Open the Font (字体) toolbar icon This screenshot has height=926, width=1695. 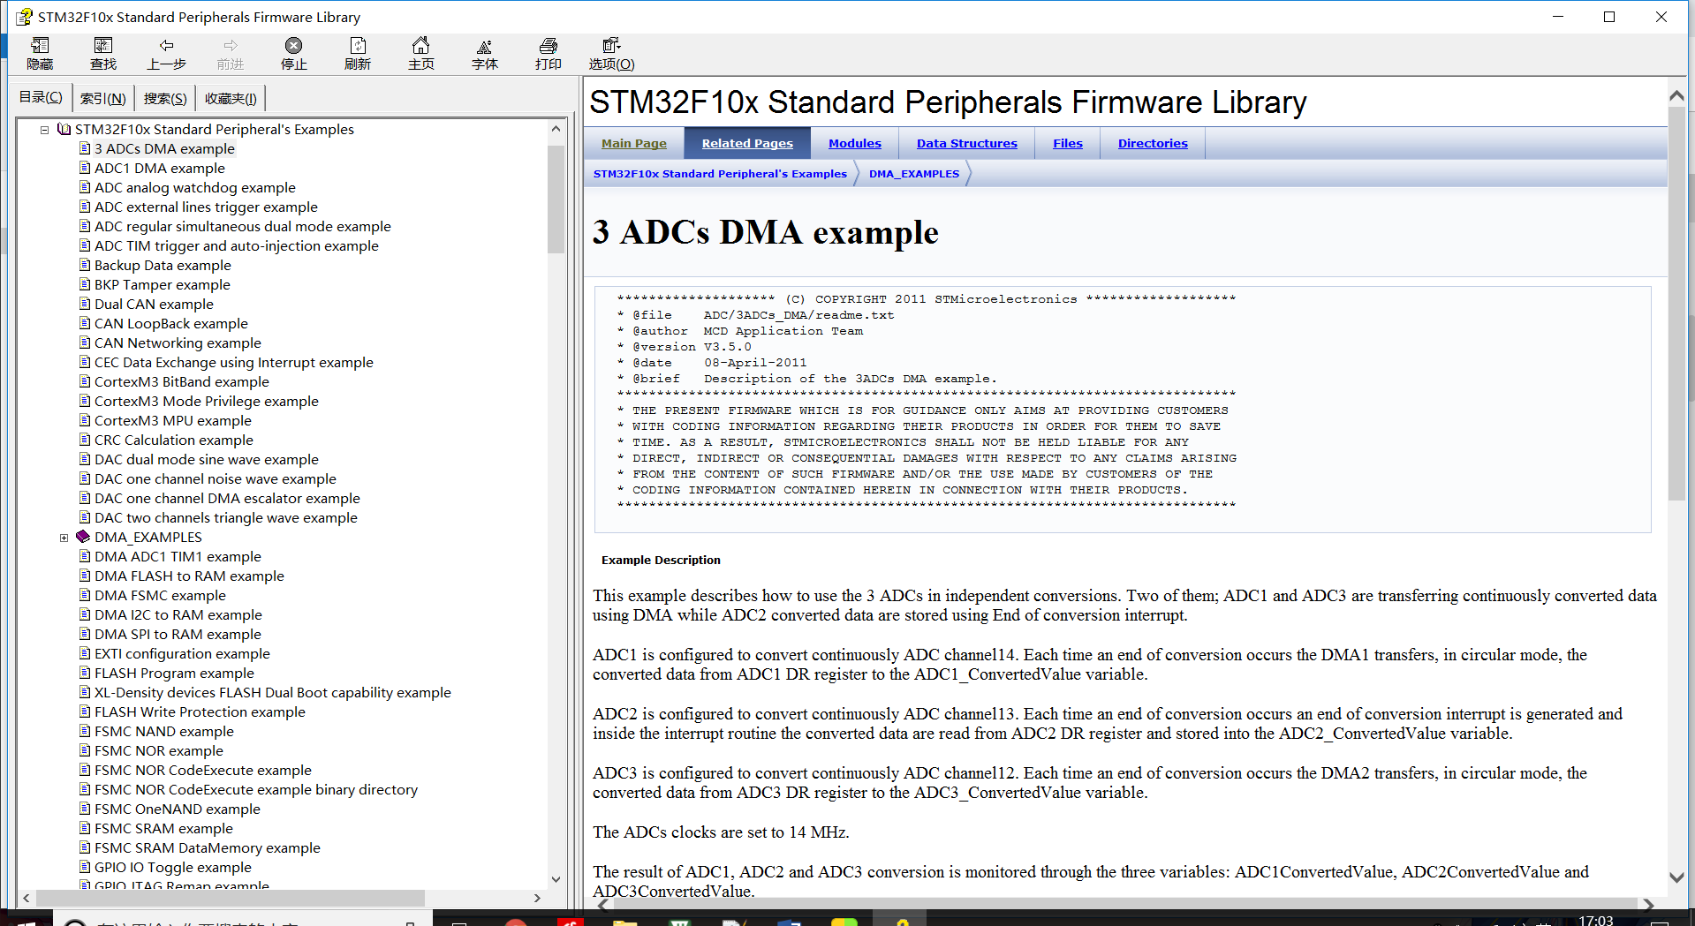(484, 45)
